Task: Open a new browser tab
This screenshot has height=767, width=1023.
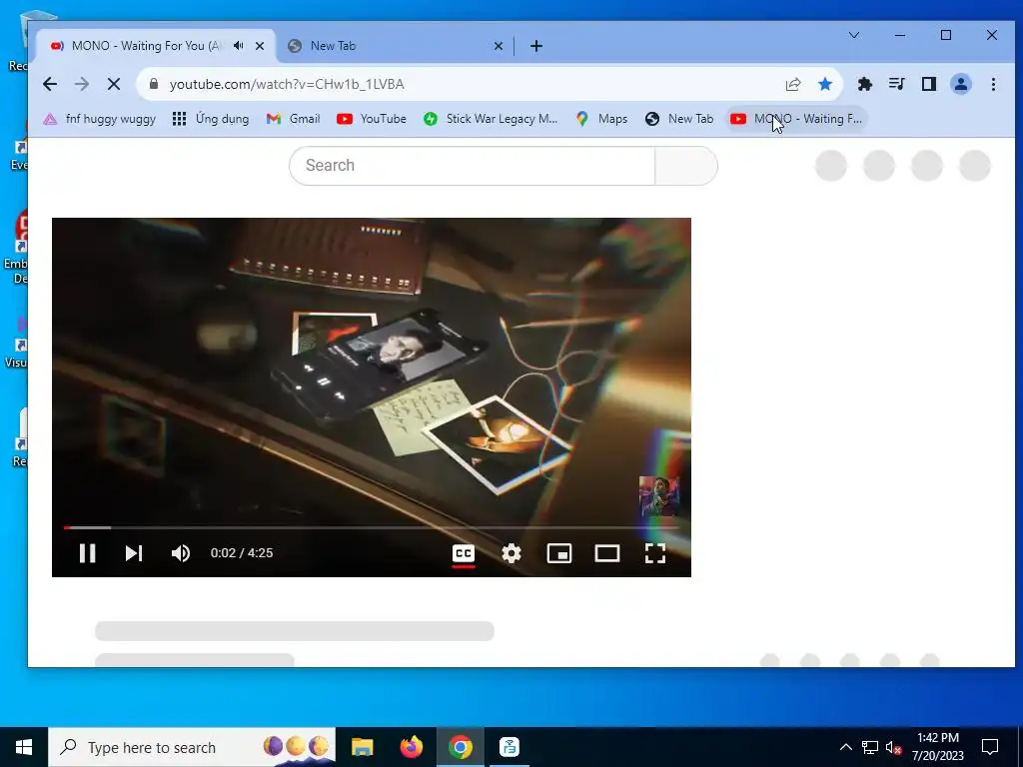Action: [x=536, y=46]
